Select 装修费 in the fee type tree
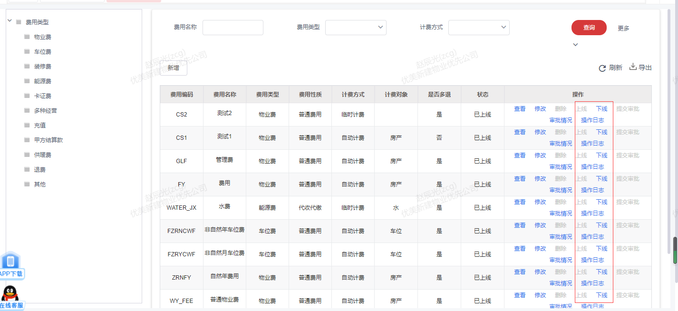Screen dimensions: 678x311 click(43, 67)
